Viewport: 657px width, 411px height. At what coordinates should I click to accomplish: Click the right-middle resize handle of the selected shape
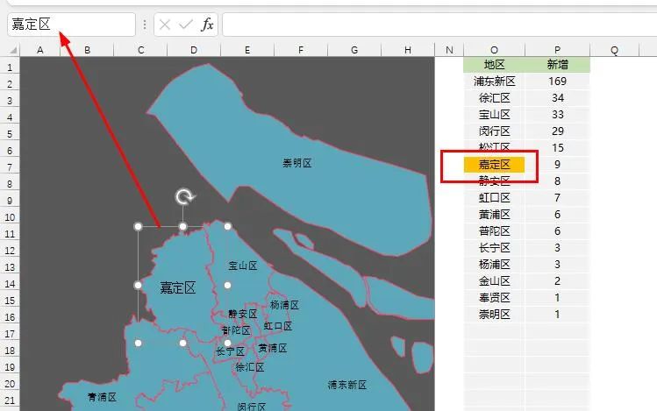click(227, 285)
